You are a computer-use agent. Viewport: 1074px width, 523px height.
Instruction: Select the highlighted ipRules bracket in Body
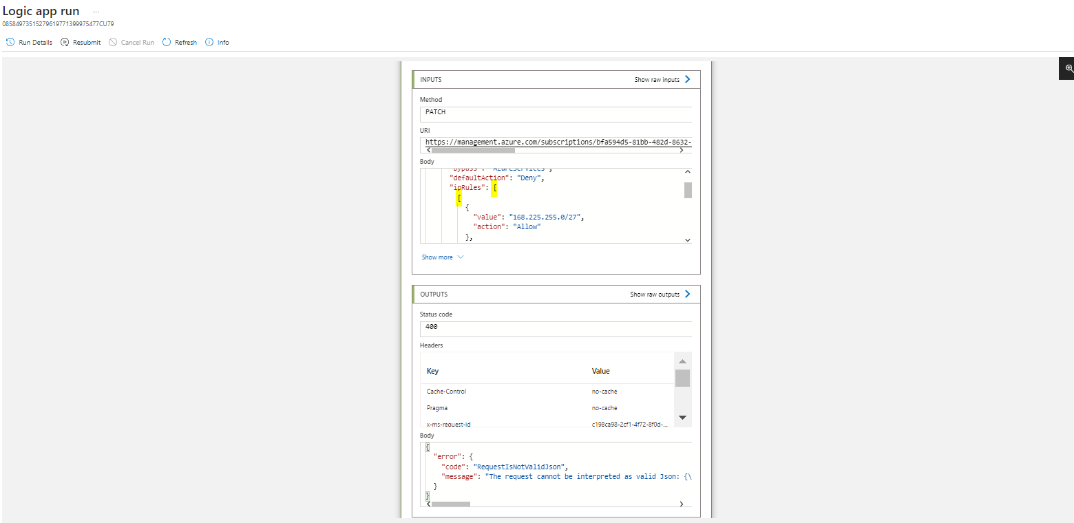click(493, 187)
